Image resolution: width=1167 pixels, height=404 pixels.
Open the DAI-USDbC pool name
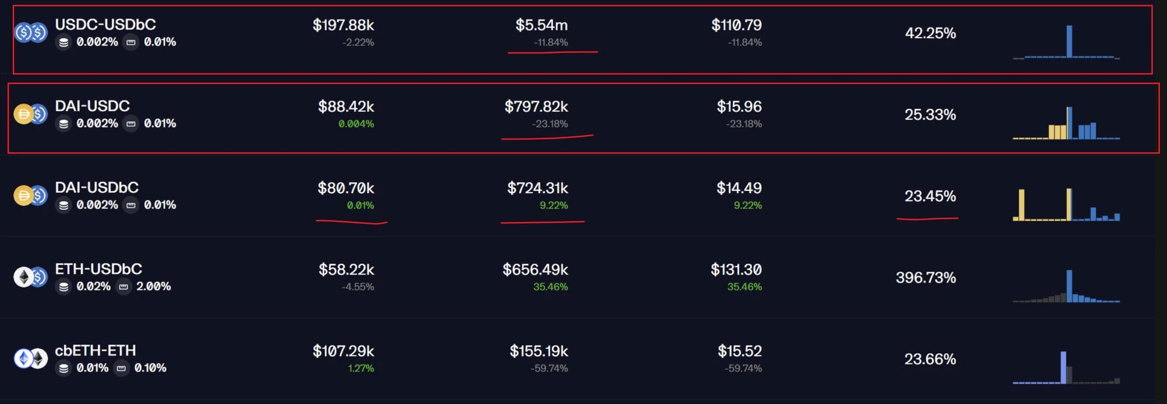click(x=97, y=188)
